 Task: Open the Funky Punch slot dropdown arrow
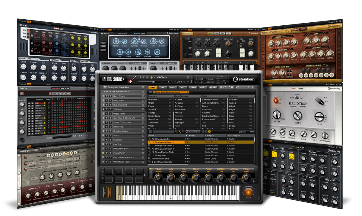[143, 153]
